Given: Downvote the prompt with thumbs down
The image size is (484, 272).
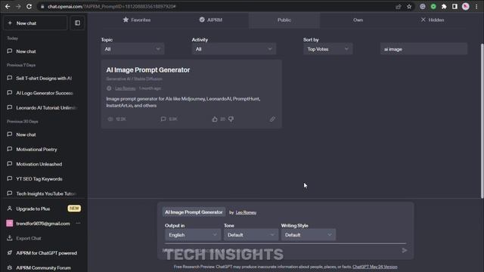Looking at the screenshot, I should (x=231, y=119).
